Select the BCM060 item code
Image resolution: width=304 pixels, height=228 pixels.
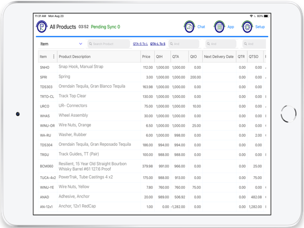click(x=46, y=166)
